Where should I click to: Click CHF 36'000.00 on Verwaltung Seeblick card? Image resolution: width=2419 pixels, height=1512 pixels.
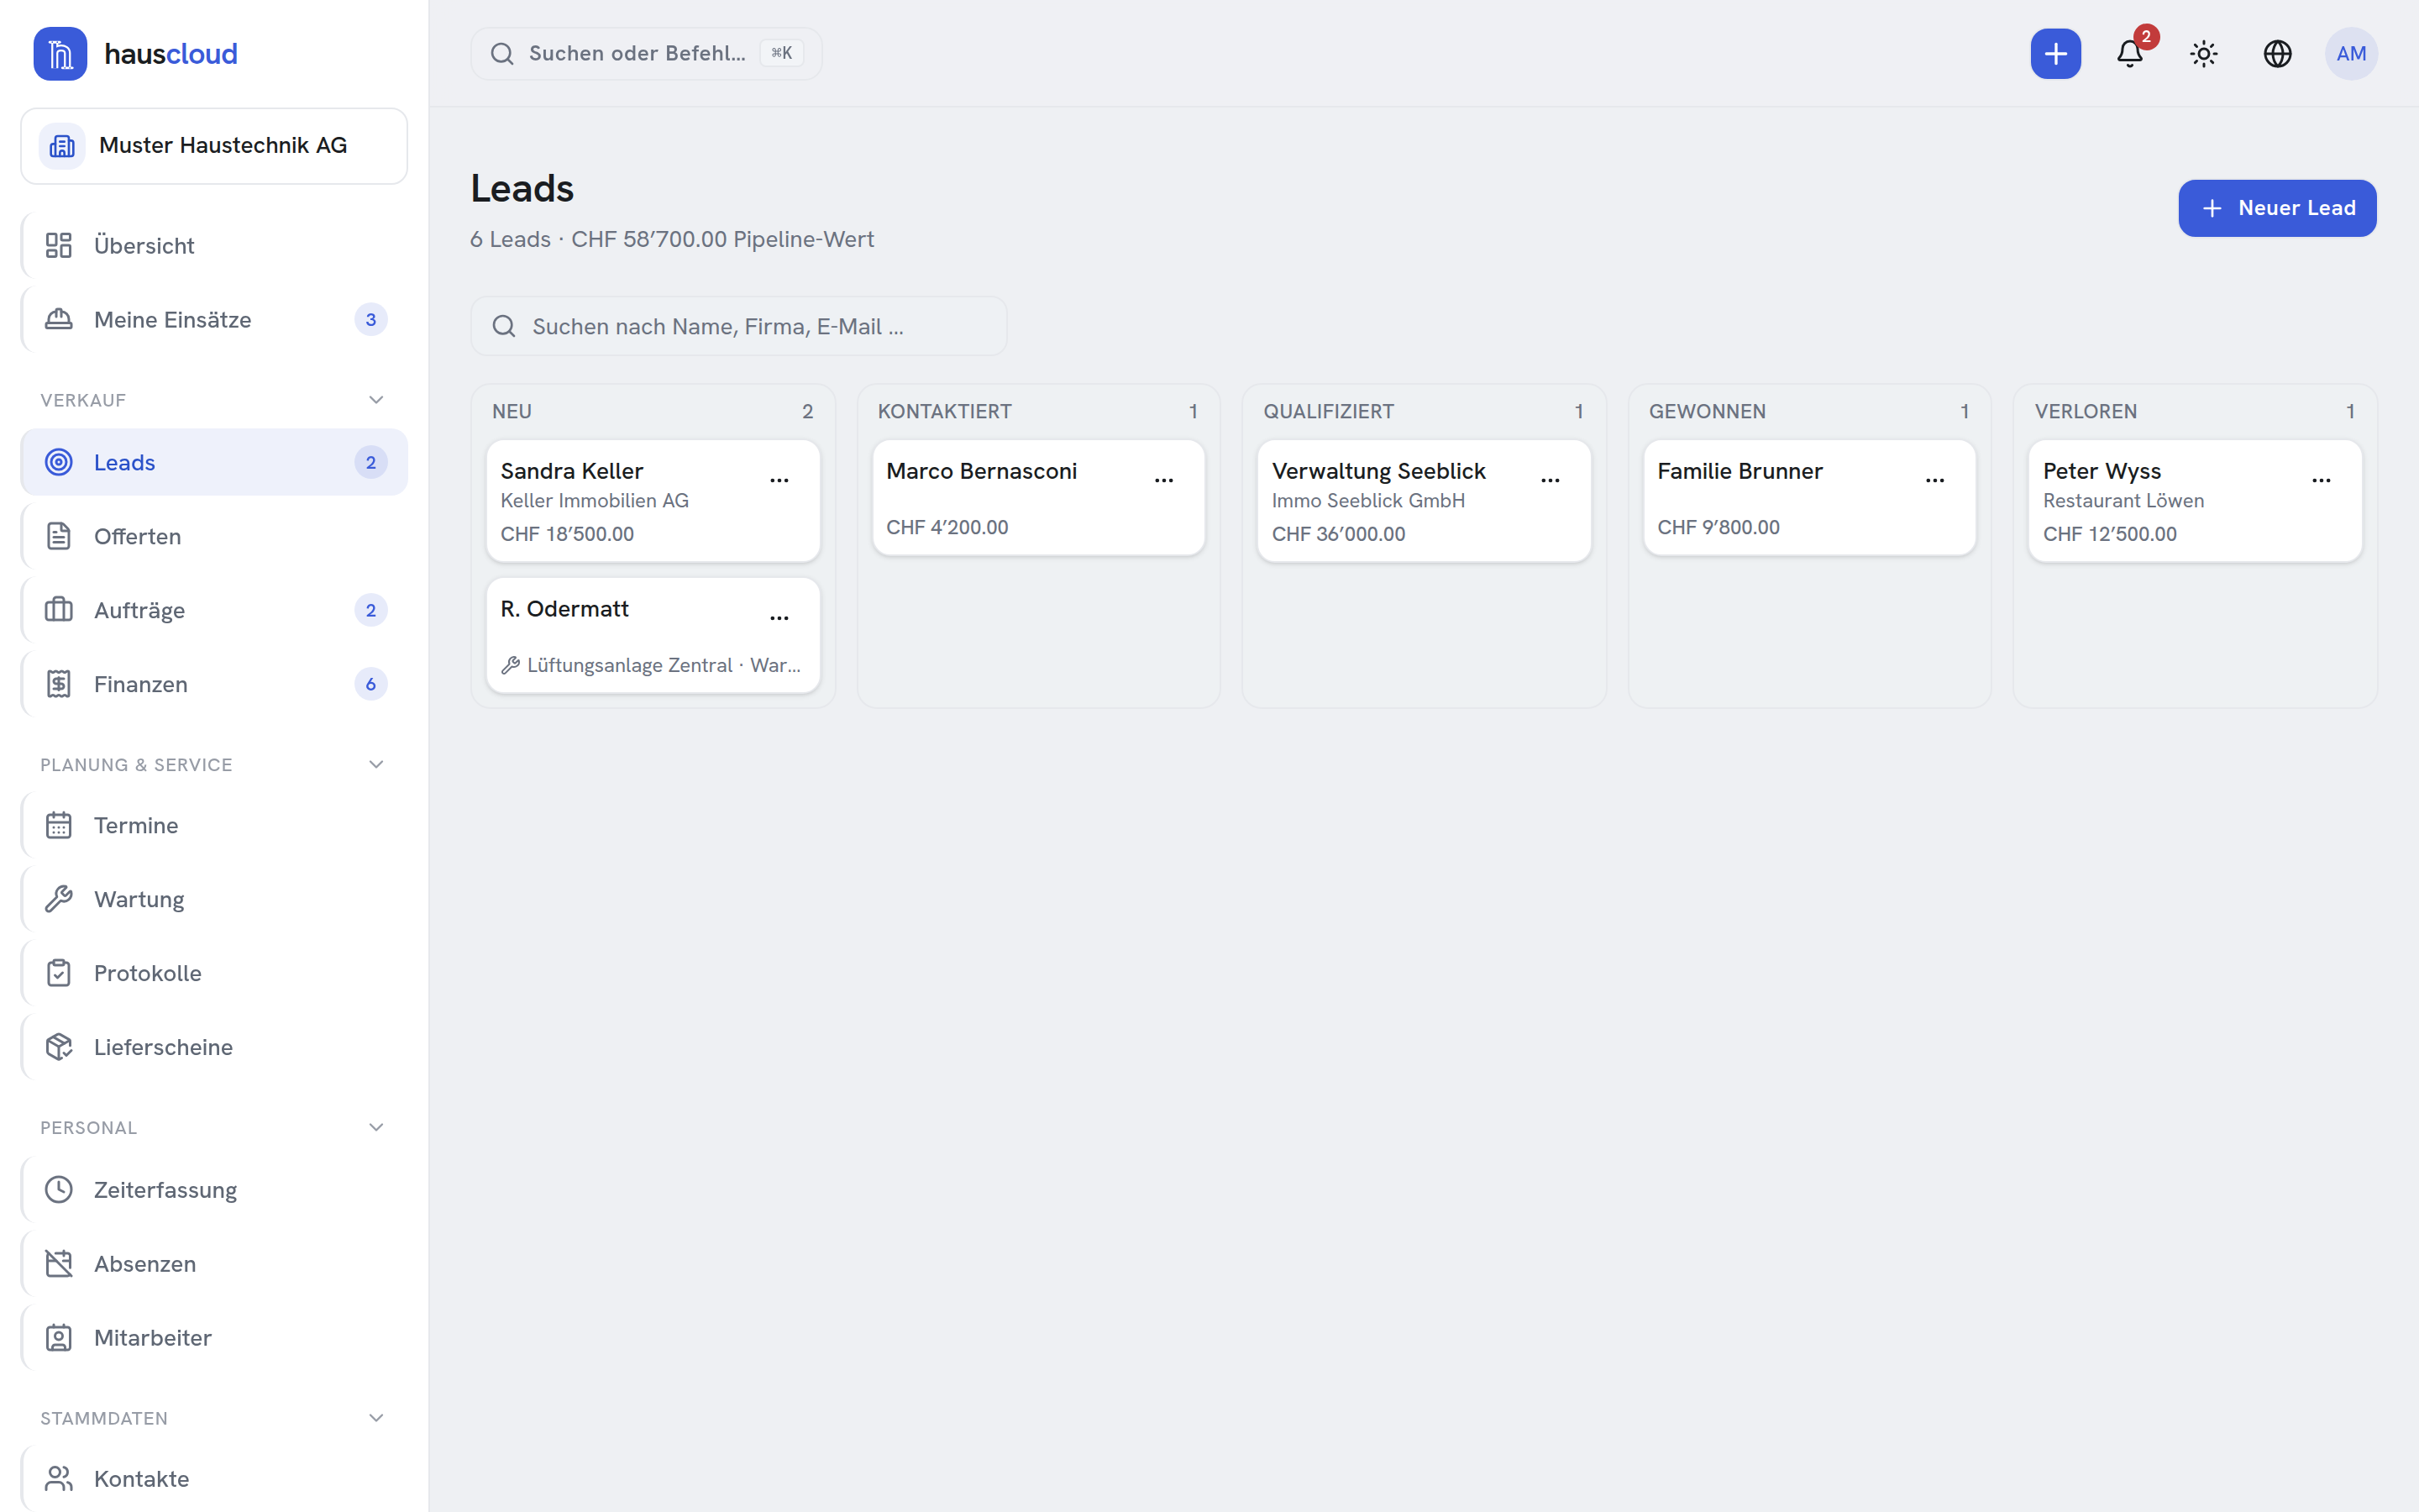click(x=1339, y=534)
